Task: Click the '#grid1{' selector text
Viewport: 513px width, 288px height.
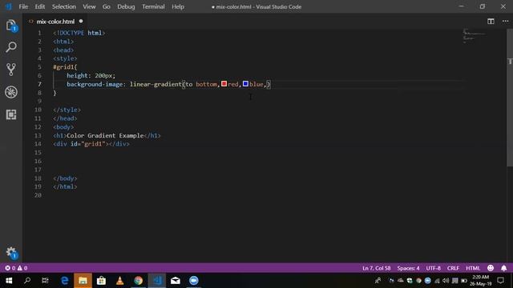Action: click(x=65, y=67)
